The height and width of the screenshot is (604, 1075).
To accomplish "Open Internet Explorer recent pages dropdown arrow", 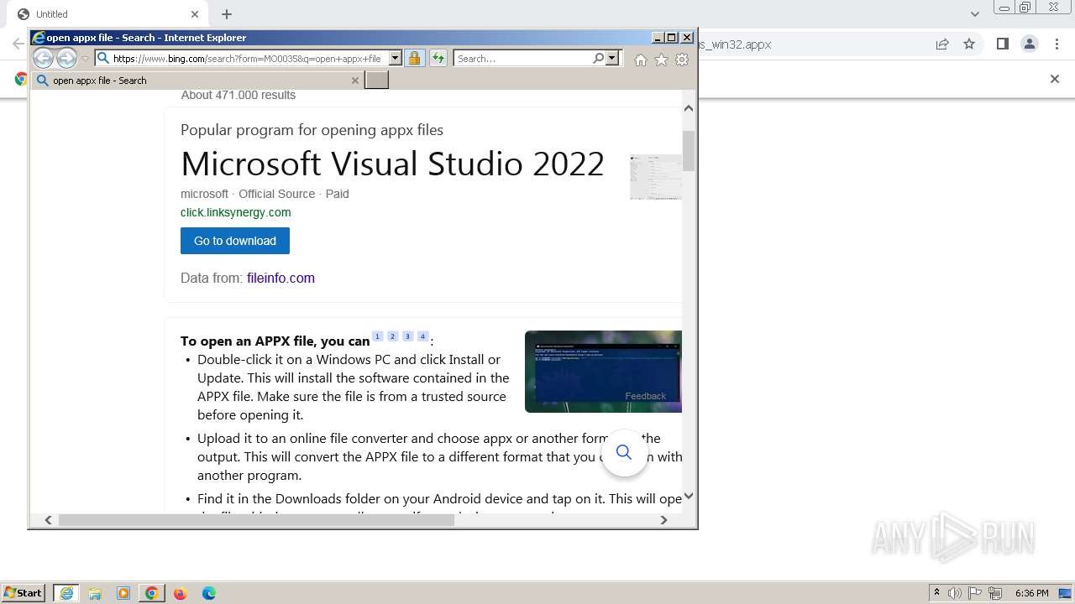I will (x=85, y=59).
